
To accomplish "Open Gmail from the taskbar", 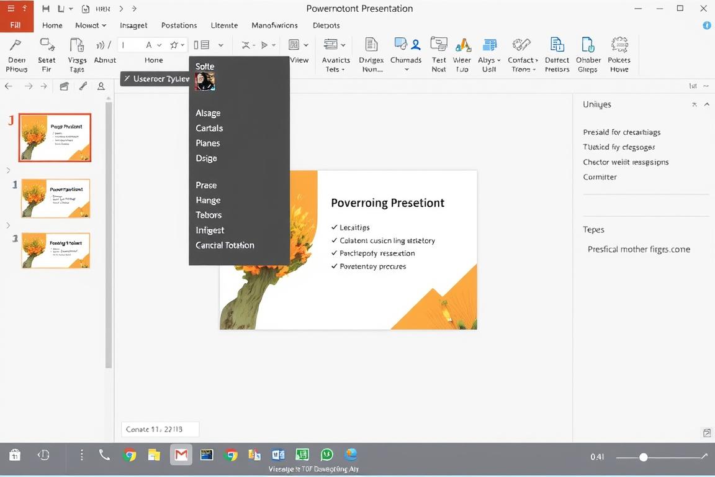I will (x=181, y=455).
